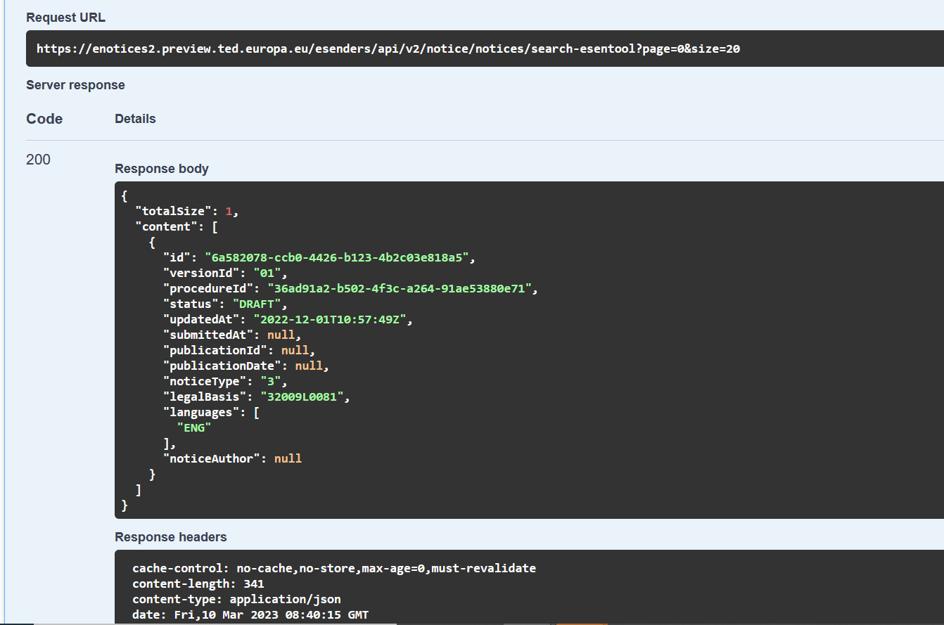The height and width of the screenshot is (625, 944).
Task: Select the 200 status code
Action: tap(38, 160)
